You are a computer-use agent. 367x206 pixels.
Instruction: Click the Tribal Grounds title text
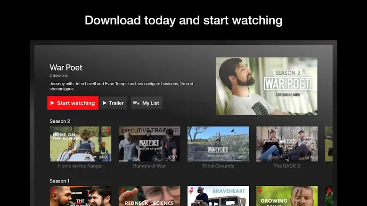218,166
